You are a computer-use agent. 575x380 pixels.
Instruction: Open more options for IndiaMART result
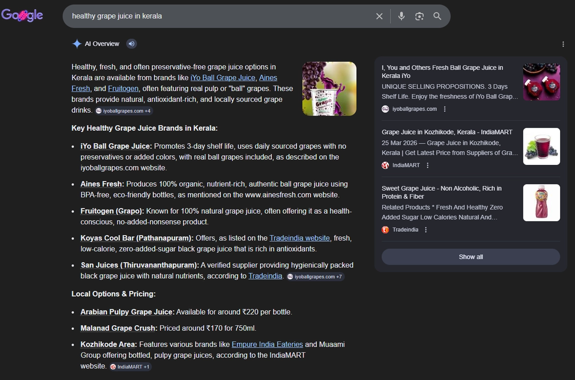tap(428, 165)
